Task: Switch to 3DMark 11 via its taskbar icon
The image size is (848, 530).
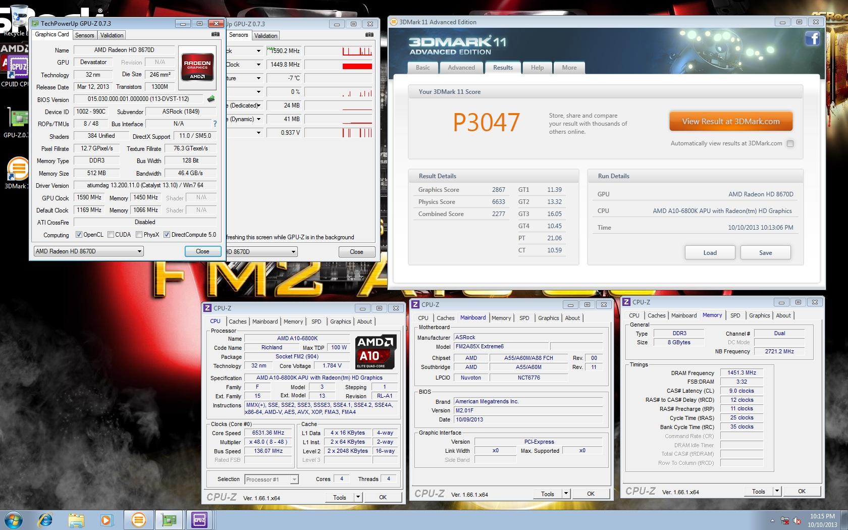Action: click(x=138, y=520)
